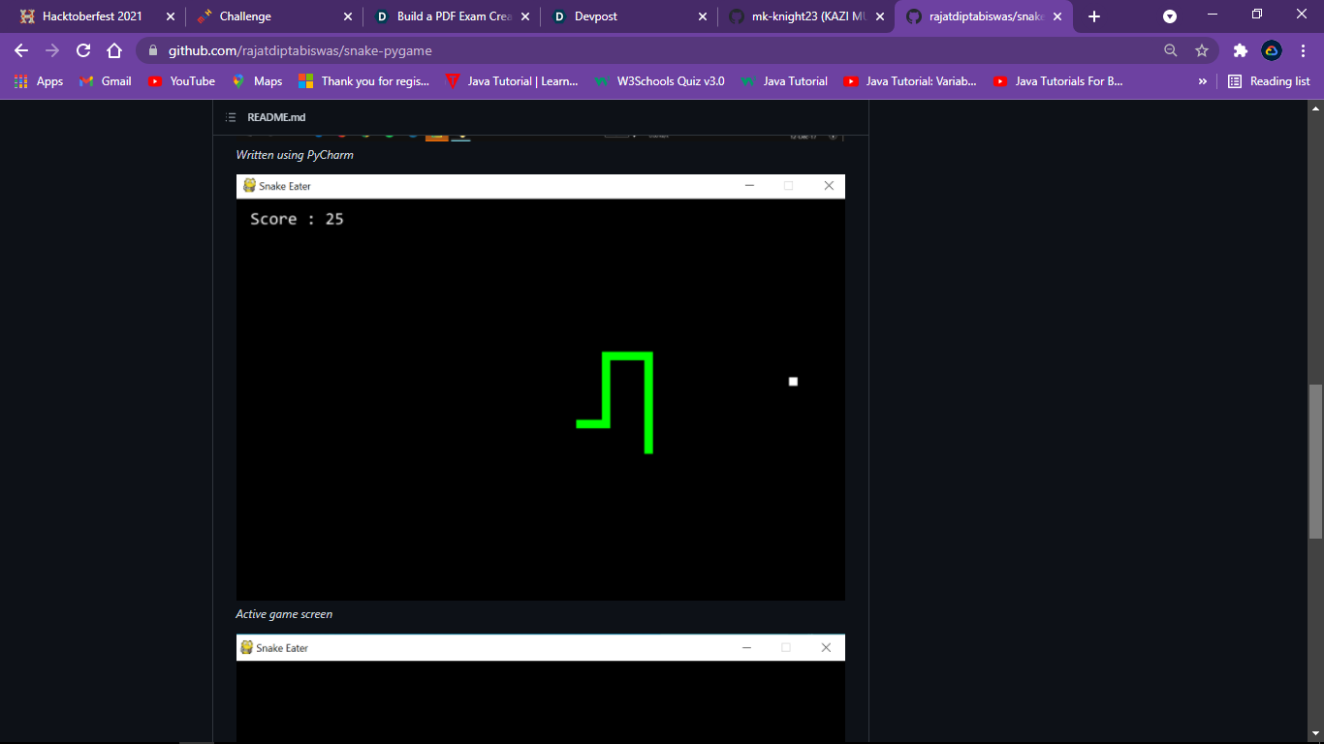Open the zoom magnifier icon in address bar
Image resolution: width=1324 pixels, height=744 pixels.
point(1171,50)
